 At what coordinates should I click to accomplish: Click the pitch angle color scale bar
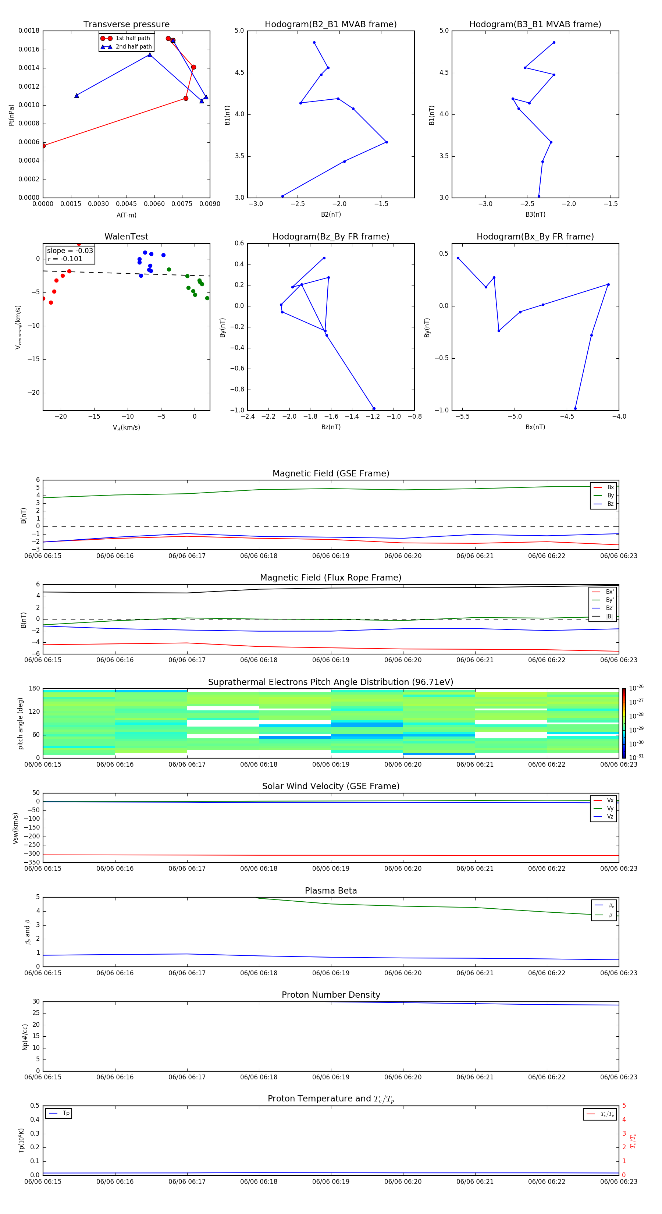point(624,723)
